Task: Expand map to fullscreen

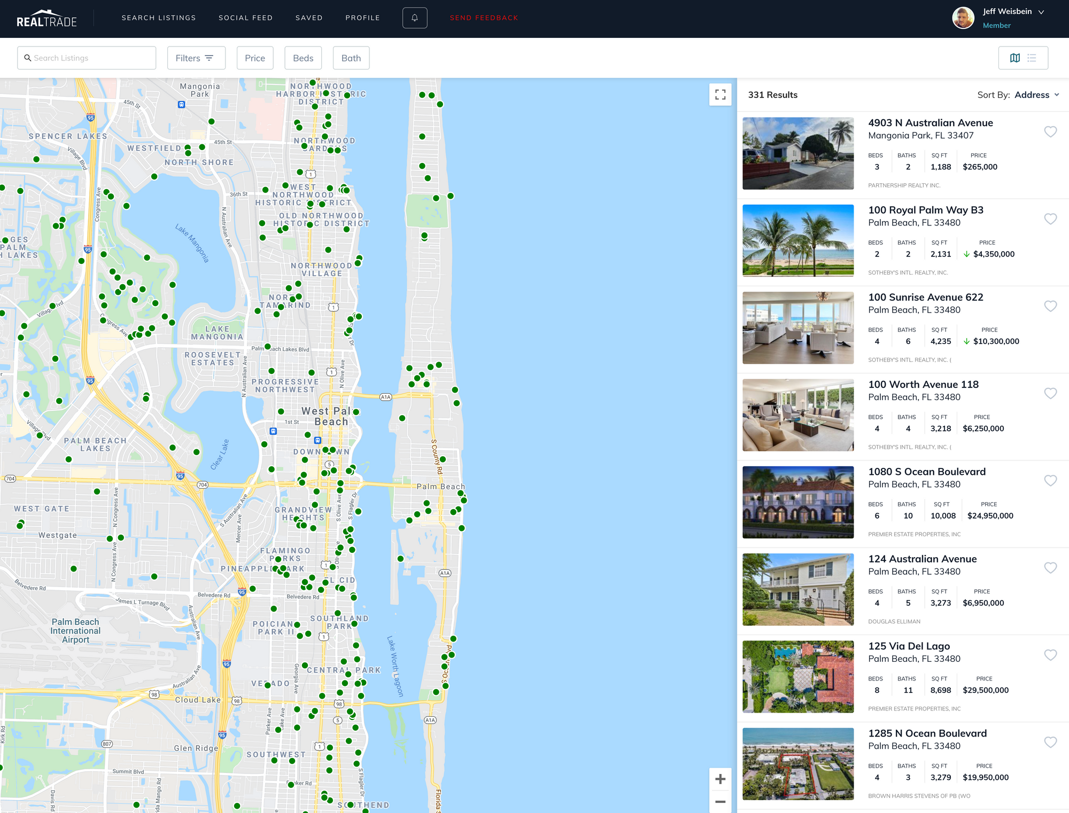Action: pyautogui.click(x=720, y=95)
